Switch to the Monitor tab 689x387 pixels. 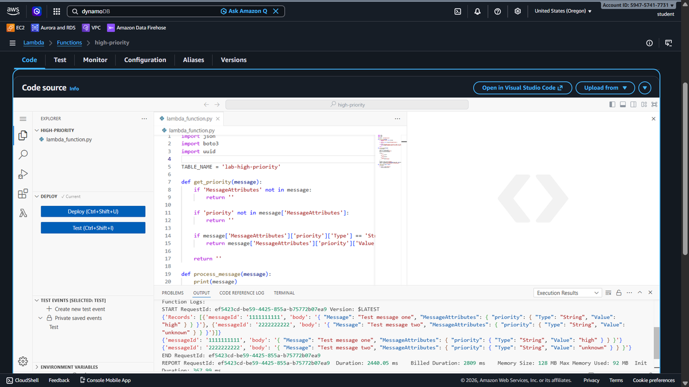[x=95, y=60]
